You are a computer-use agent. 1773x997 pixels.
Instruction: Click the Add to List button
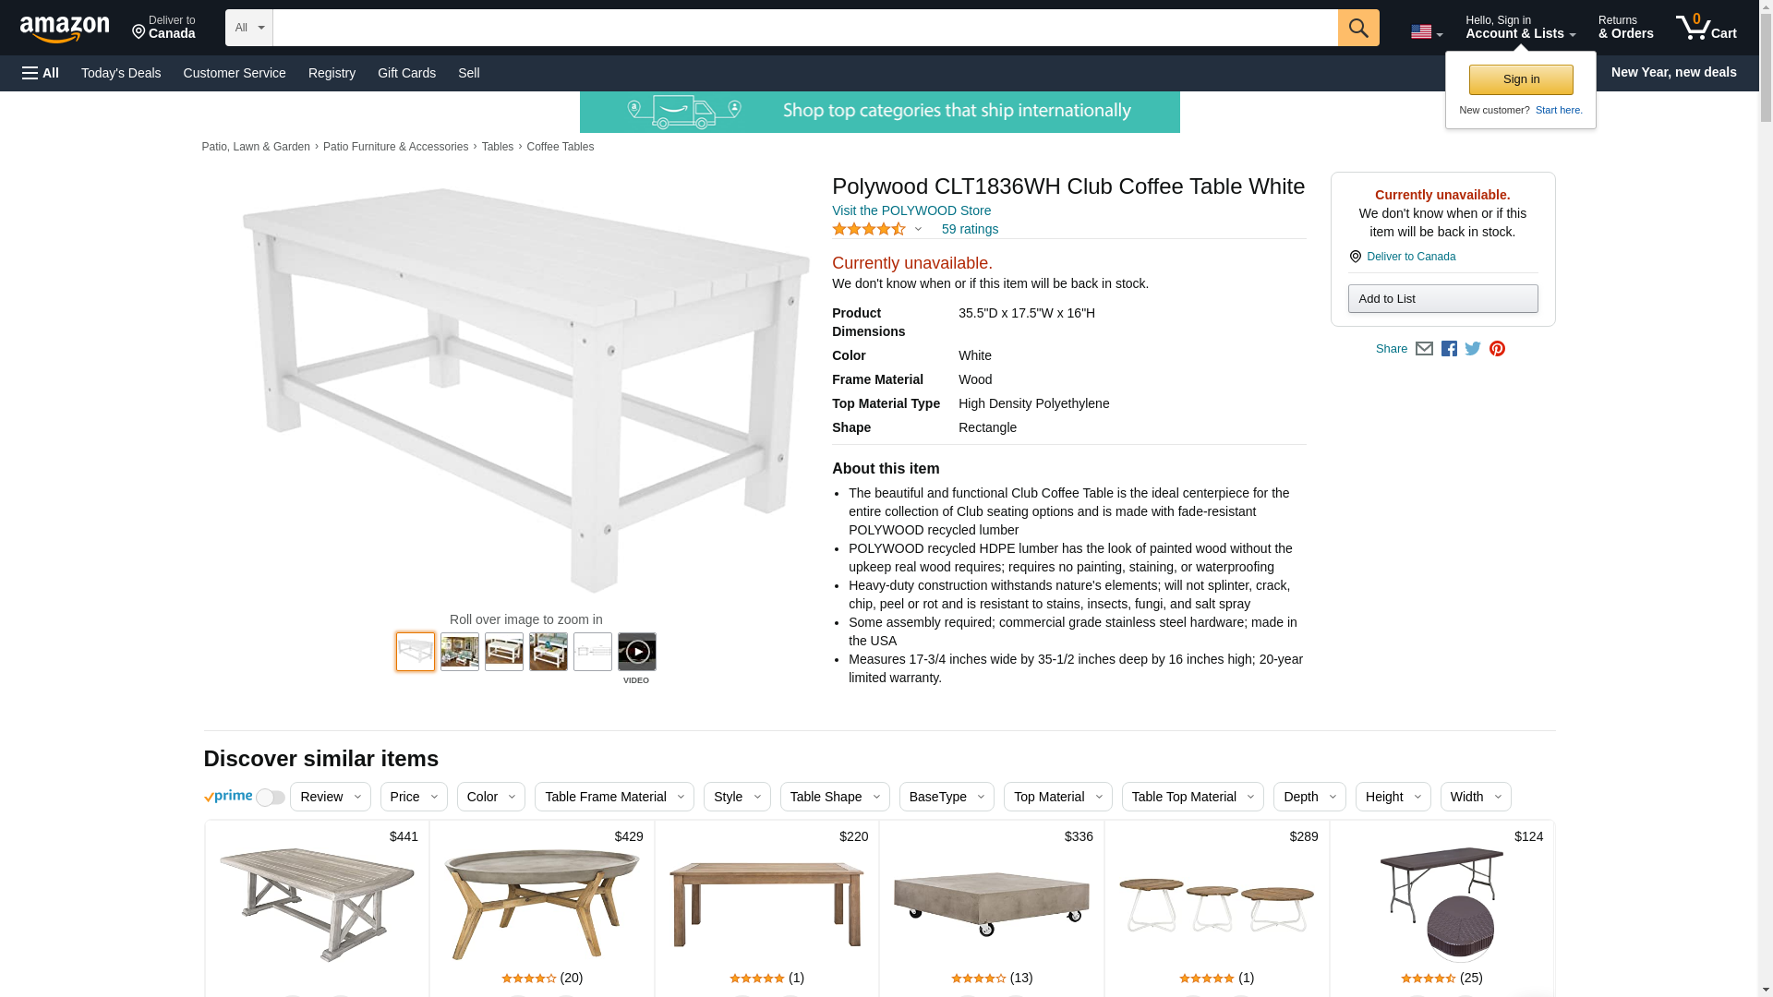1442,298
